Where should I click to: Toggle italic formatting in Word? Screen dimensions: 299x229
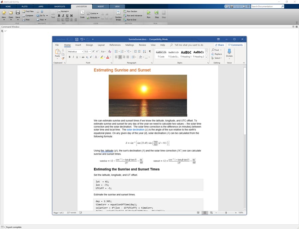(x=73, y=57)
